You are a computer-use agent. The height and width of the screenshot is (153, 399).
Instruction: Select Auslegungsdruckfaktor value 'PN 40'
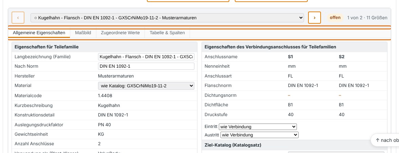click(104, 125)
